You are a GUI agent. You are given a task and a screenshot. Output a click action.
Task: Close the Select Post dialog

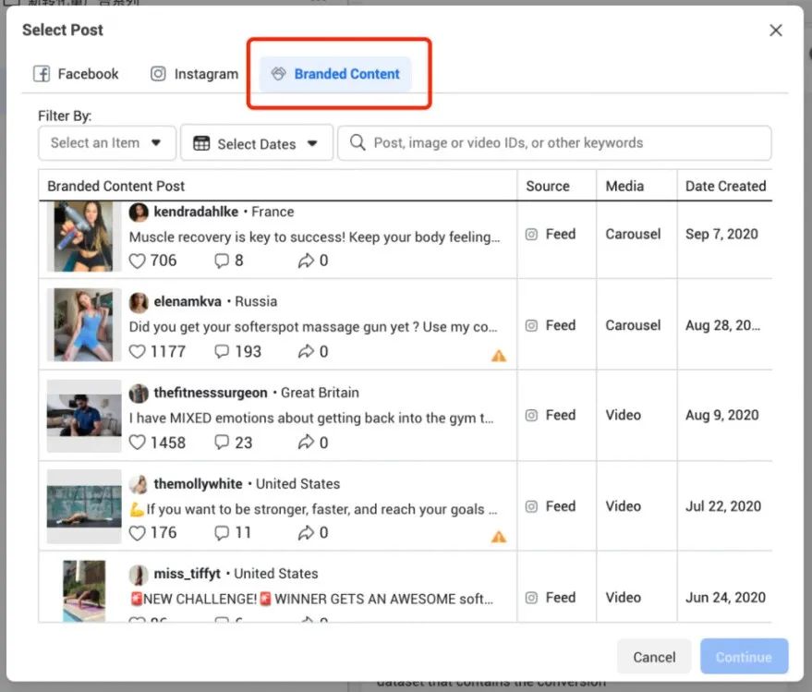[x=776, y=30]
